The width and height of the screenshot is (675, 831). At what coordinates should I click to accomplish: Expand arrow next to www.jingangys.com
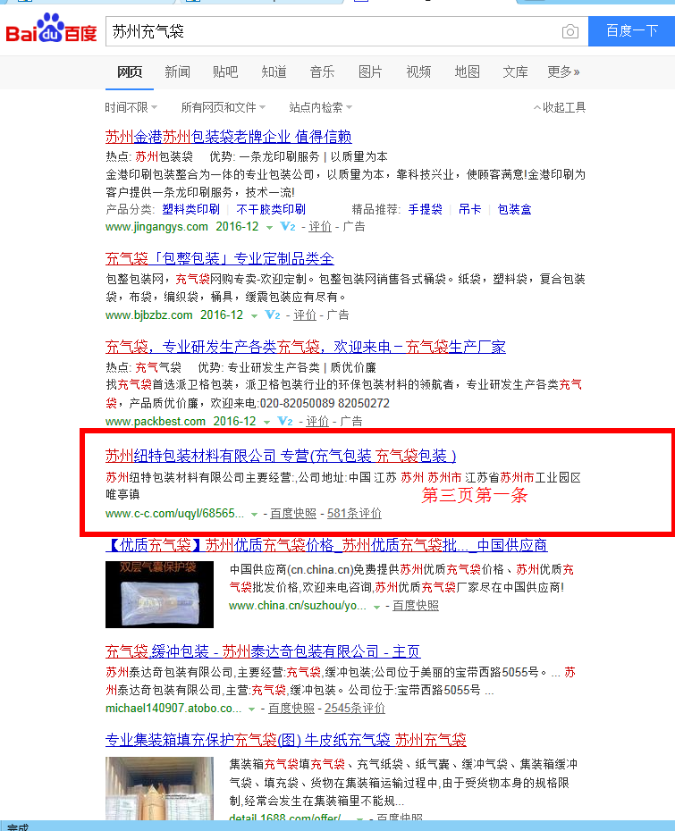coord(269,228)
